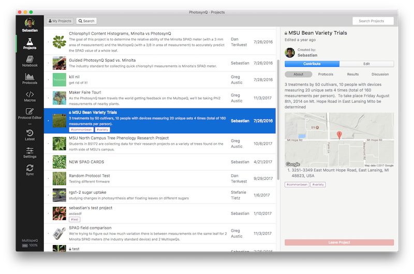Screen dimensions: 414x274
Task: Open 'Random Protocol Test' project title
Action: 89,176
